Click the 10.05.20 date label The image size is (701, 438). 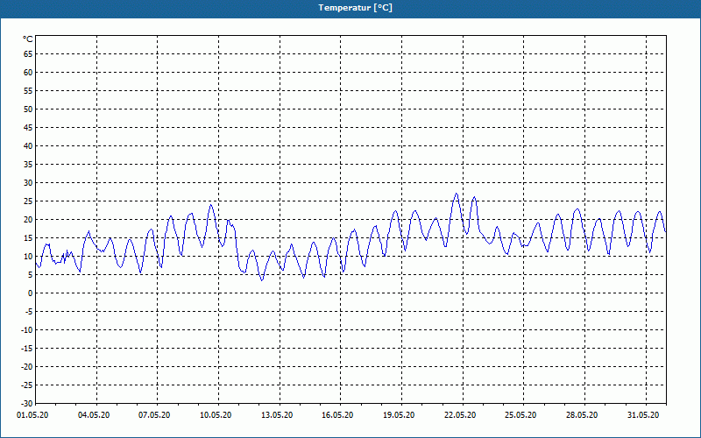click(x=216, y=415)
